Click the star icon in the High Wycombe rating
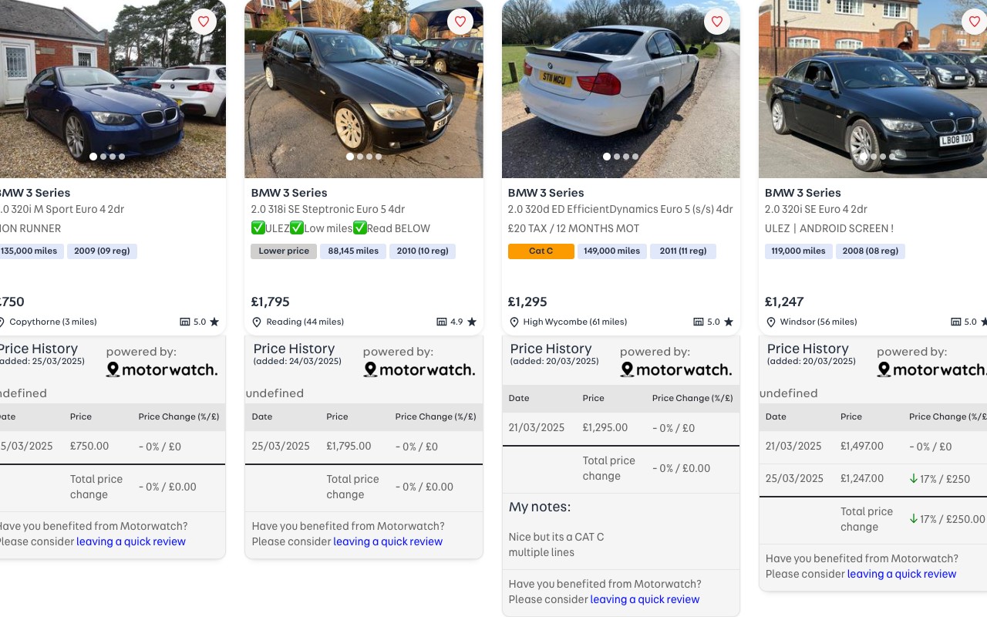987x617 pixels. 728,322
